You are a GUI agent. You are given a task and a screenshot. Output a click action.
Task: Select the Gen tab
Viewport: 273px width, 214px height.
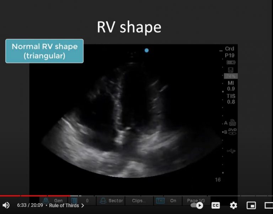click(54, 201)
